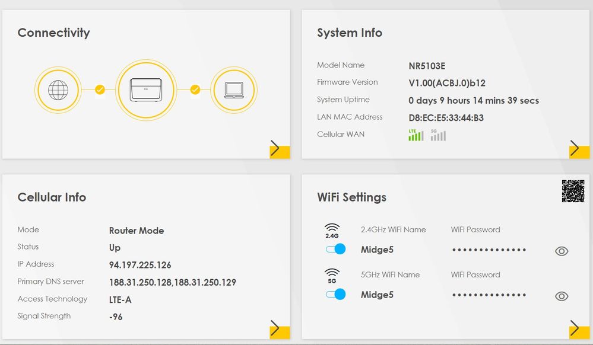Screen dimensions: 593x345
Task: Click the checkmark between globe and router
Action: (x=100, y=90)
